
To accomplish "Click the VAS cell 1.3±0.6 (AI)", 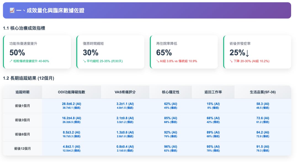I will coord(125,132).
